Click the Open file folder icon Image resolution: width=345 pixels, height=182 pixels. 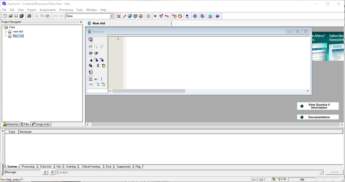point(10,16)
